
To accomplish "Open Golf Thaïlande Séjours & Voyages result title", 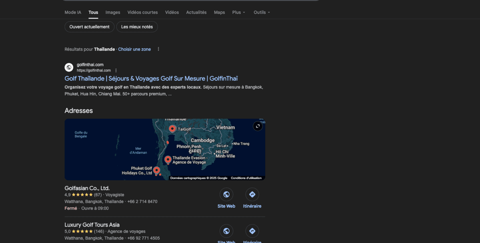I will coord(151,78).
